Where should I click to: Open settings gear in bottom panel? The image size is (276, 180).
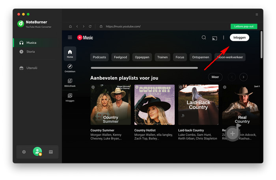[24, 152]
